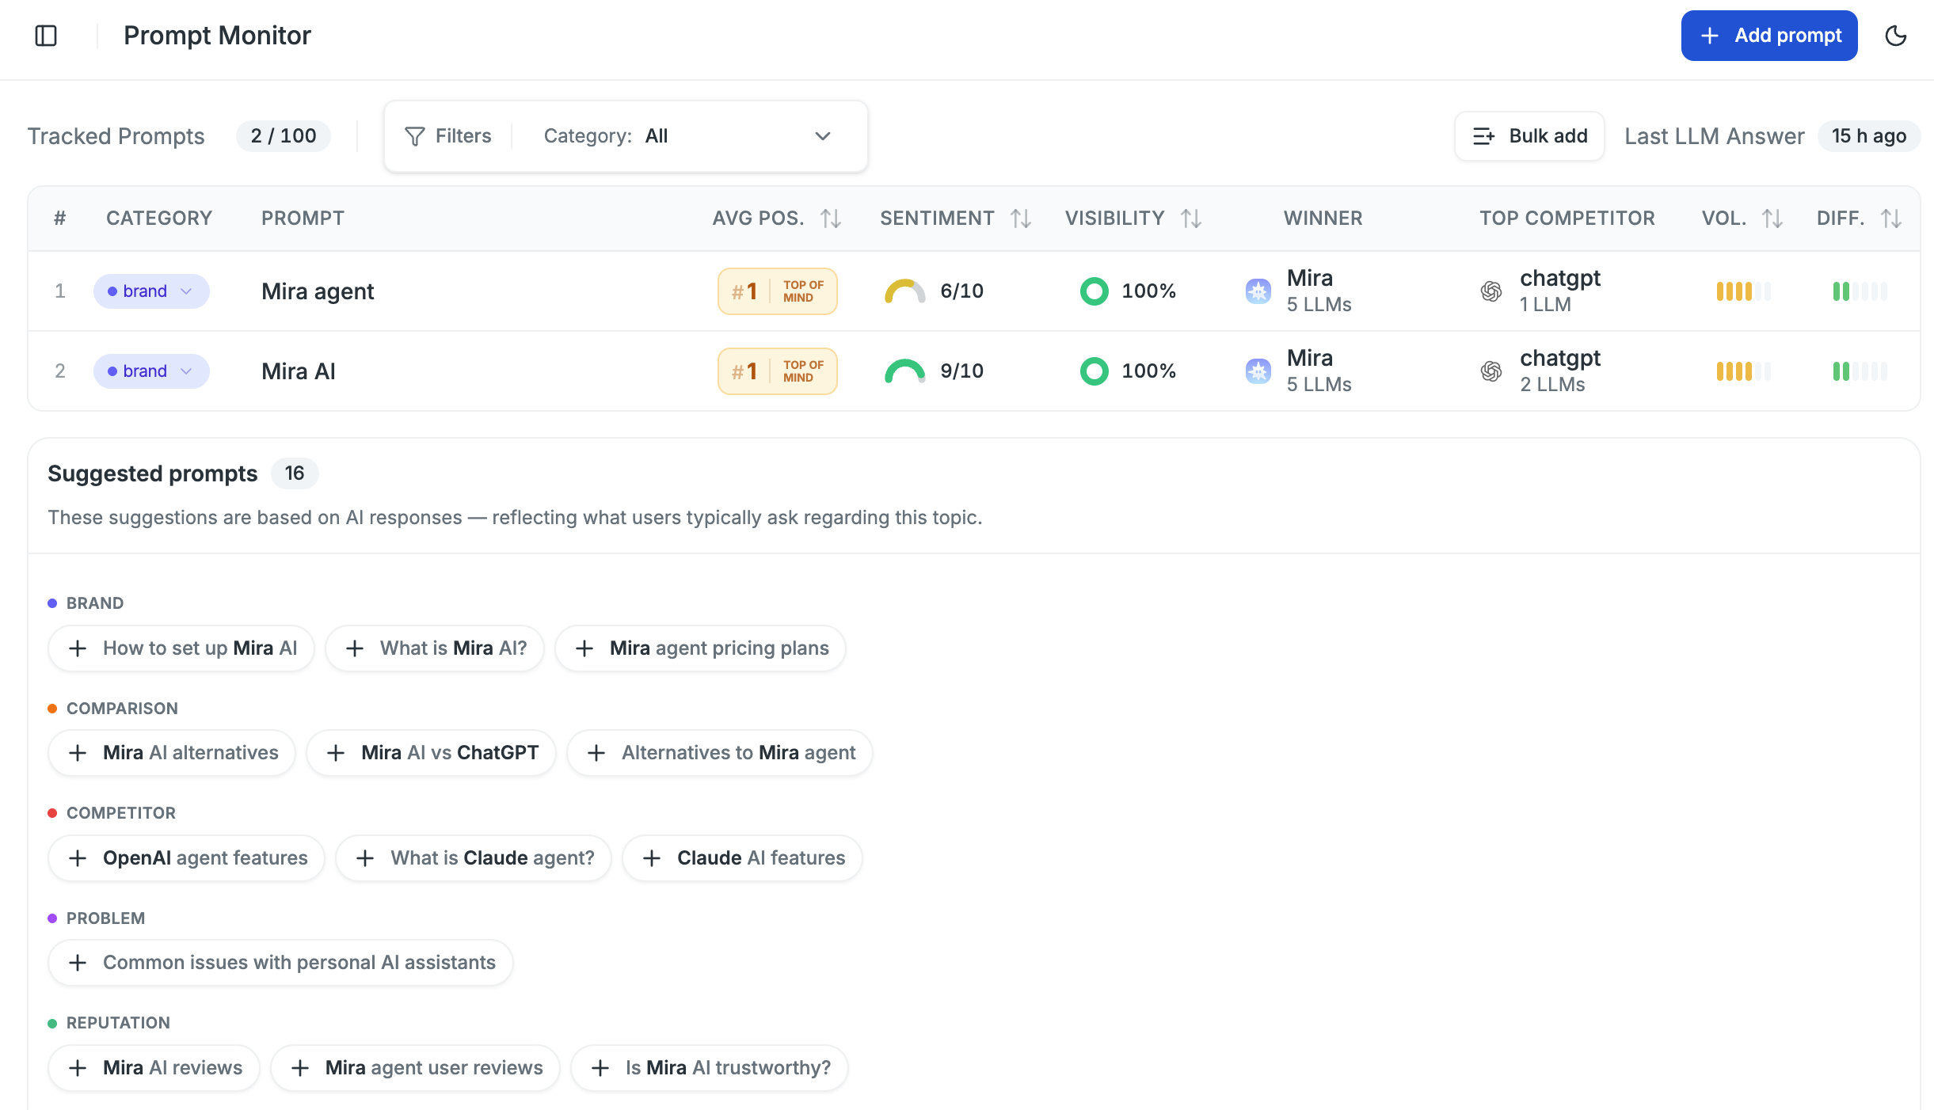
Task: Click the WINNER column header
Action: pyautogui.click(x=1323, y=219)
